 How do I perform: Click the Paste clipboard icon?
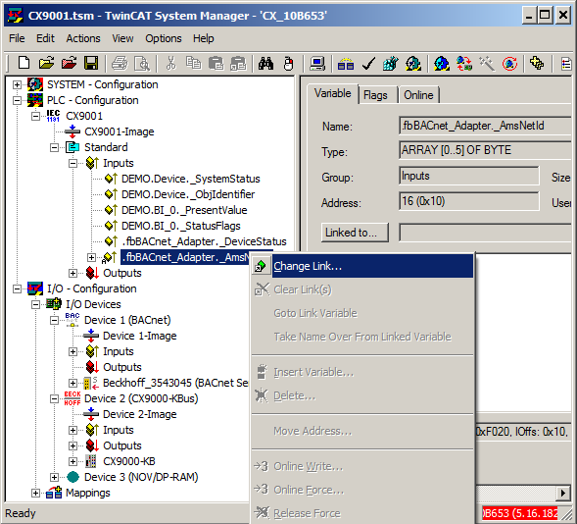click(216, 63)
